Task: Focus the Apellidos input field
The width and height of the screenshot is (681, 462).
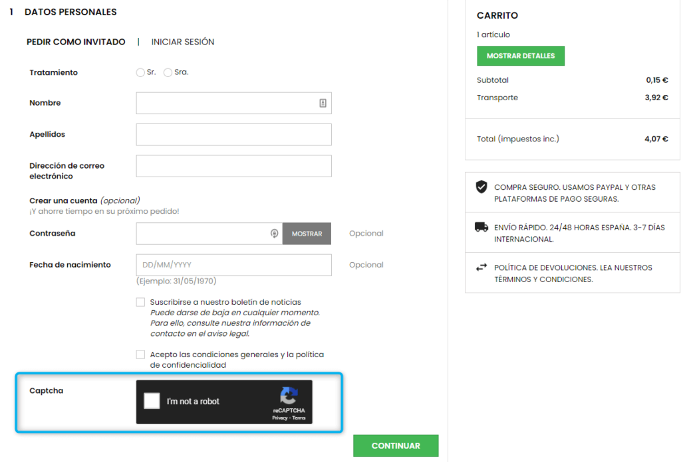Action: pos(233,135)
